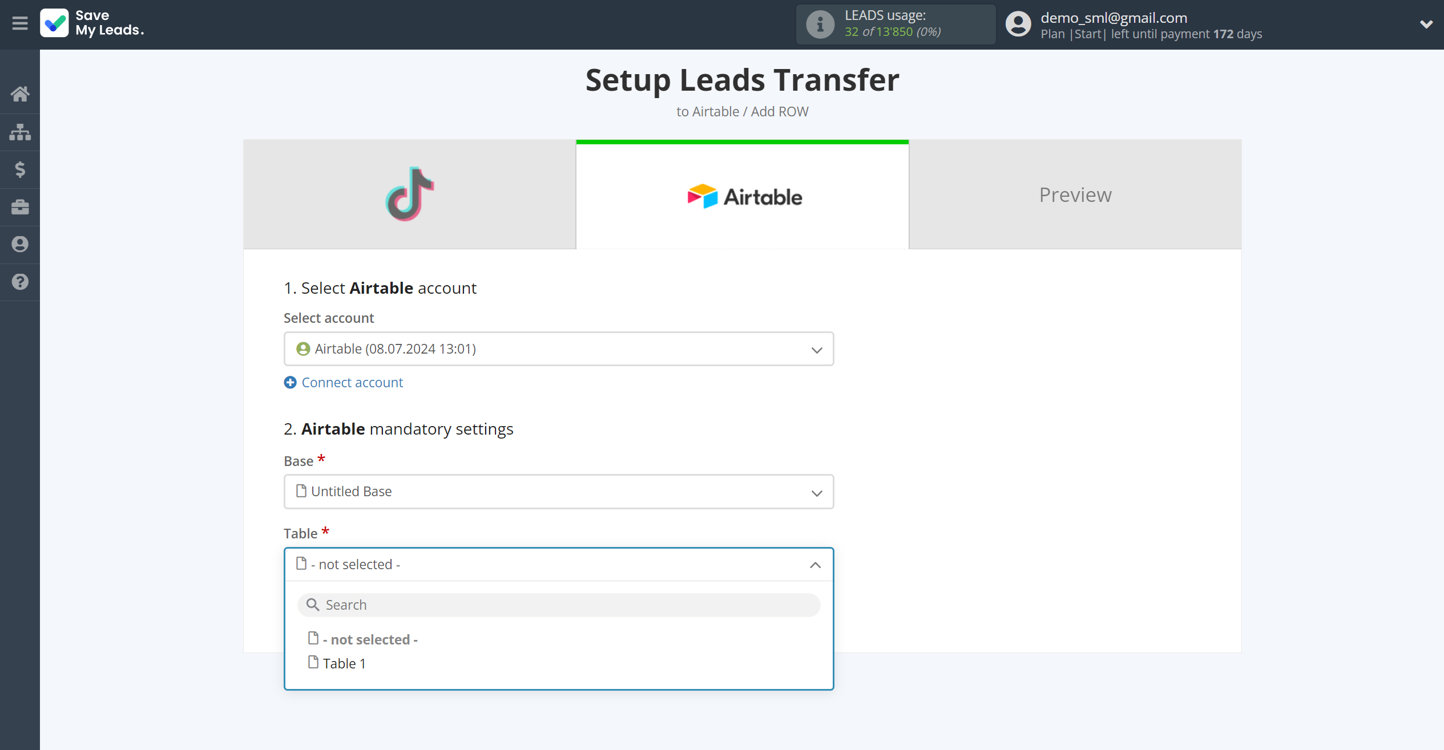Open the hamburger menu
This screenshot has height=750, width=1444.
click(20, 23)
